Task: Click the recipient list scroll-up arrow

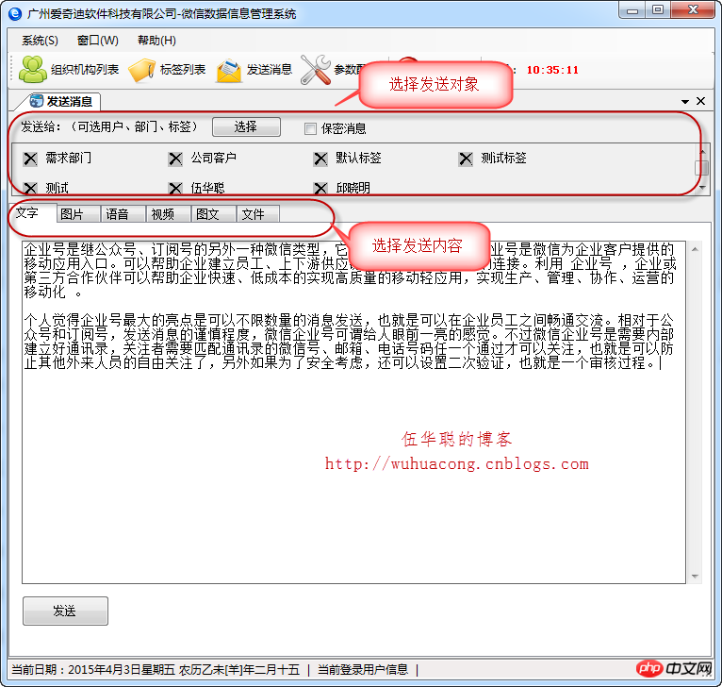Action: pos(702,151)
